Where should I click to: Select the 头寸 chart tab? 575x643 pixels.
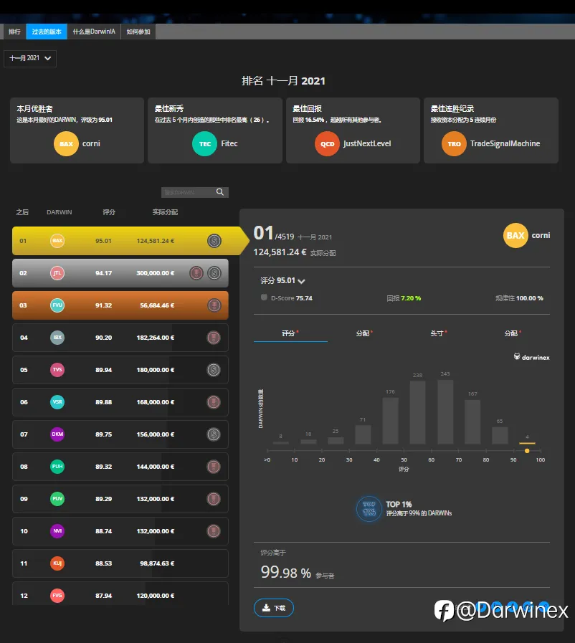(439, 333)
